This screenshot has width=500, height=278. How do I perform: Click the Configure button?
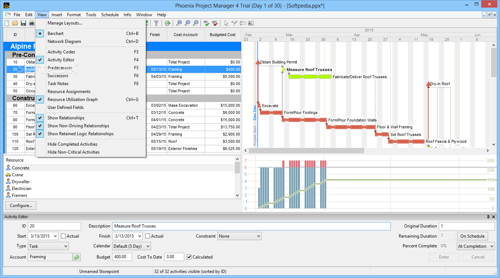pos(21,206)
